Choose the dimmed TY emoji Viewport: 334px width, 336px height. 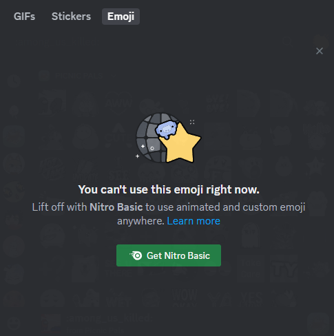click(x=284, y=269)
